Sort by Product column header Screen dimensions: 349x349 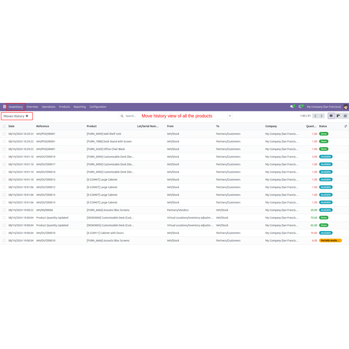click(91, 126)
